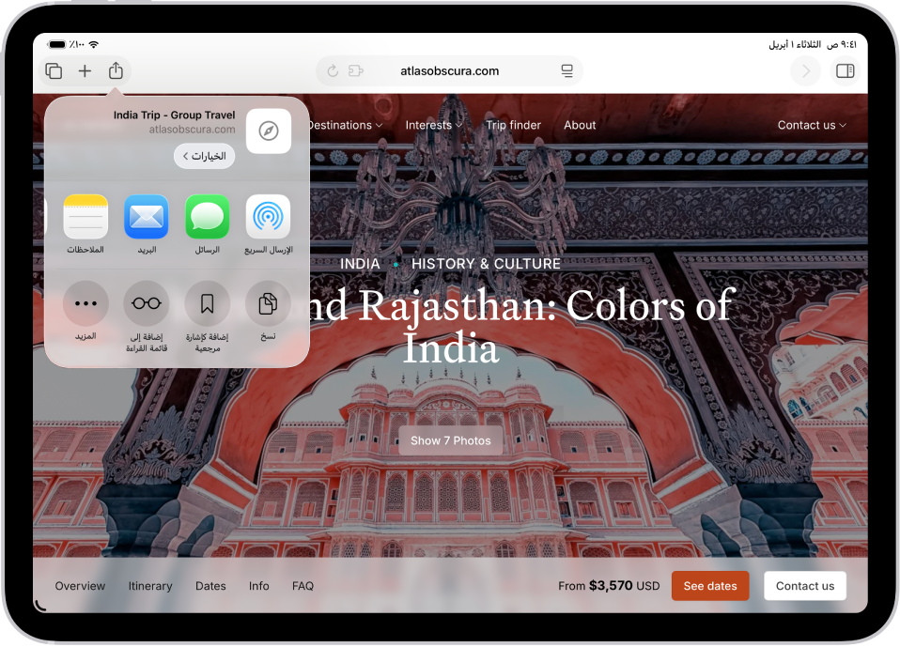Click the See dates button
Viewport: 900px width, 647px height.
coord(710,586)
